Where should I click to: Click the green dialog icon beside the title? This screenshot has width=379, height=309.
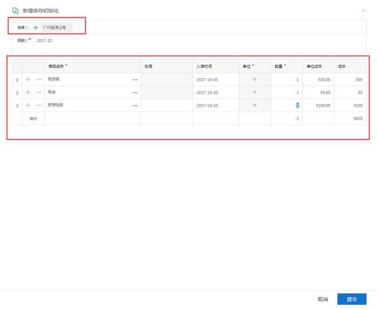(x=15, y=11)
